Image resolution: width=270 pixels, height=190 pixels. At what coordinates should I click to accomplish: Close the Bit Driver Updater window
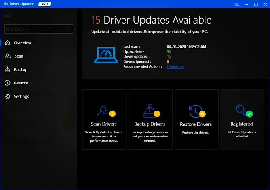click(x=265, y=5)
